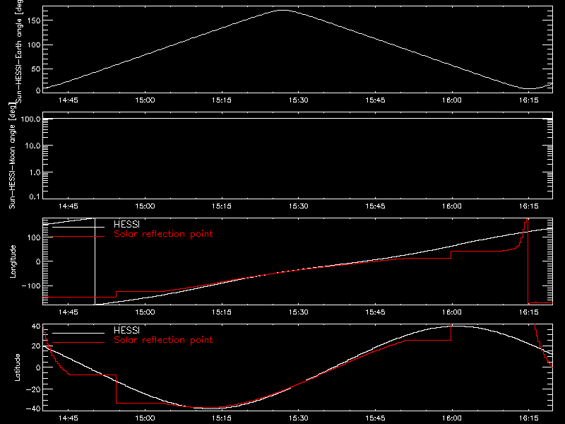
Task: Click '15:15' time label under Longitude plot
Action: click(x=222, y=312)
